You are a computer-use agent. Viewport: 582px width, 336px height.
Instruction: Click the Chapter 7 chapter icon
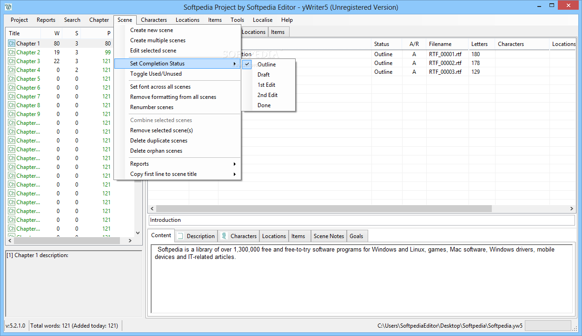[12, 97]
